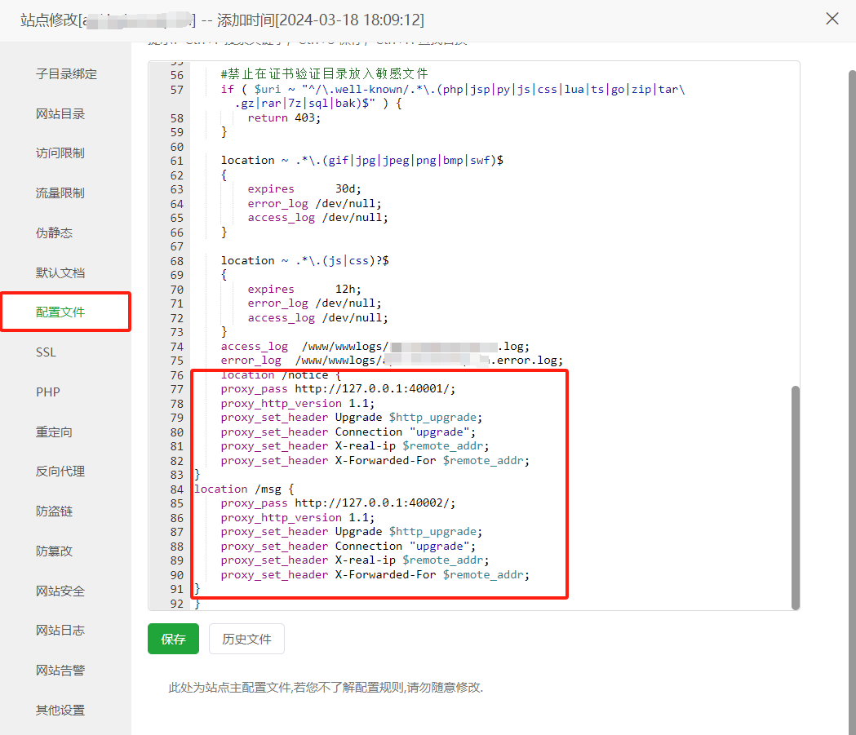This screenshot has width=856, height=735.
Task: Click the 'location /notice {' line
Action: coord(282,375)
